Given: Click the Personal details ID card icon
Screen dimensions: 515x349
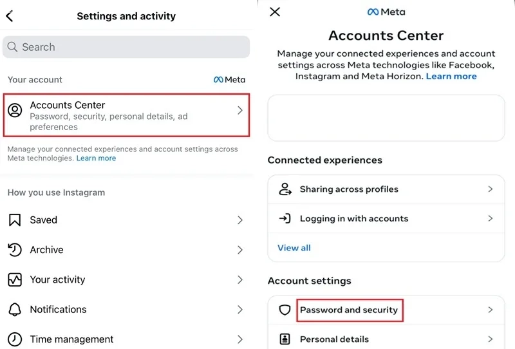Looking at the screenshot, I should (285, 339).
